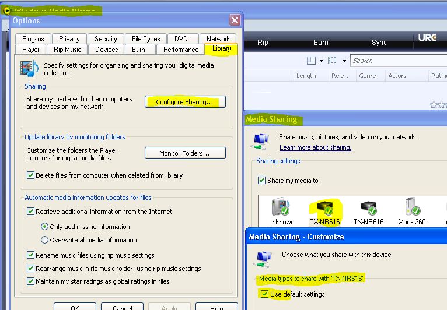Click the Search field in Media Player
Viewport: 447px width, 310px height.
[x=399, y=61]
